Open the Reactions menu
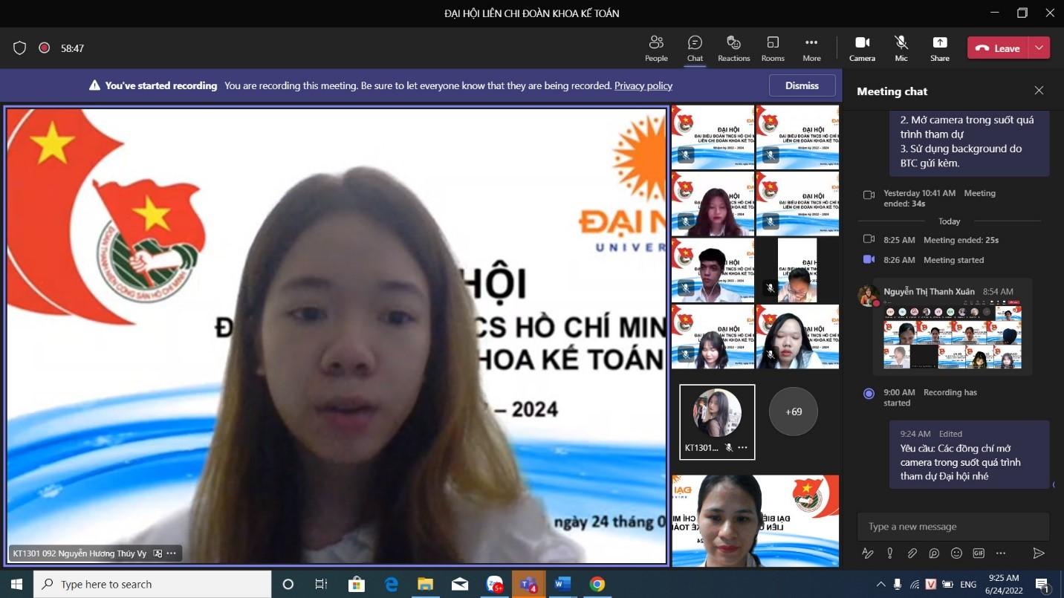The height and width of the screenshot is (598, 1064). pyautogui.click(x=733, y=48)
